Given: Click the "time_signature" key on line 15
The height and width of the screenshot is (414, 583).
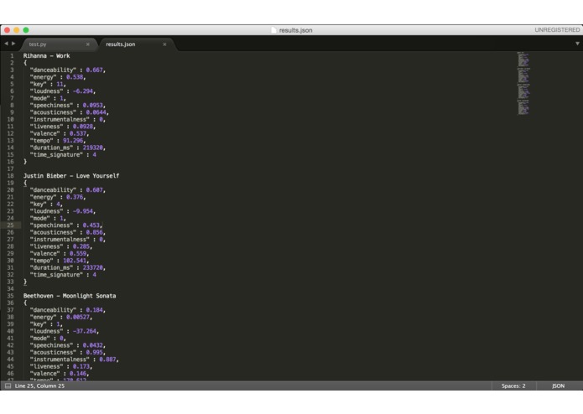Looking at the screenshot, I should coord(56,154).
